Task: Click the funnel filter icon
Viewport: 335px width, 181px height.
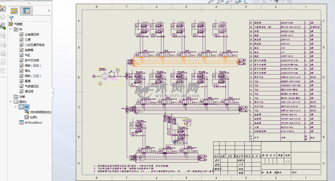Action: 11,18
